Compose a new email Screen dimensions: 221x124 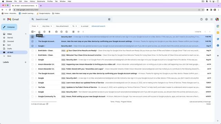click(x=9, y=27)
